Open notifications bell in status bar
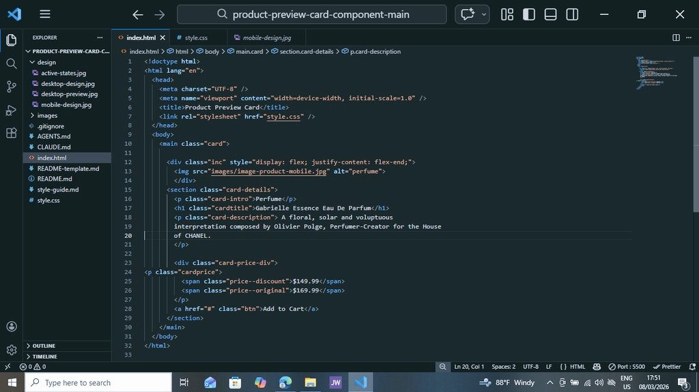 click(x=692, y=367)
